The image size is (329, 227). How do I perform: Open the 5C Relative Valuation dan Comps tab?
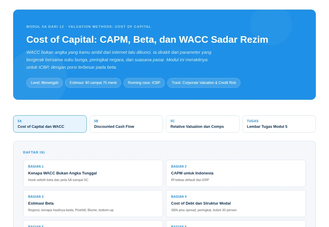pyautogui.click(x=203, y=124)
